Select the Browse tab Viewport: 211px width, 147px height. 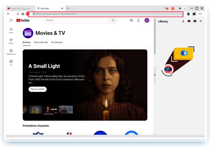point(26,42)
